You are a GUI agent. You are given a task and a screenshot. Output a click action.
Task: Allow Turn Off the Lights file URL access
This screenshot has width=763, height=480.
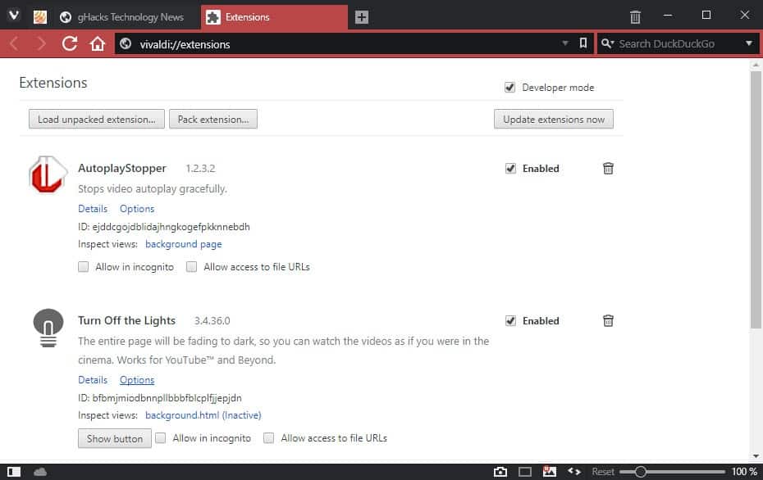[268, 438]
